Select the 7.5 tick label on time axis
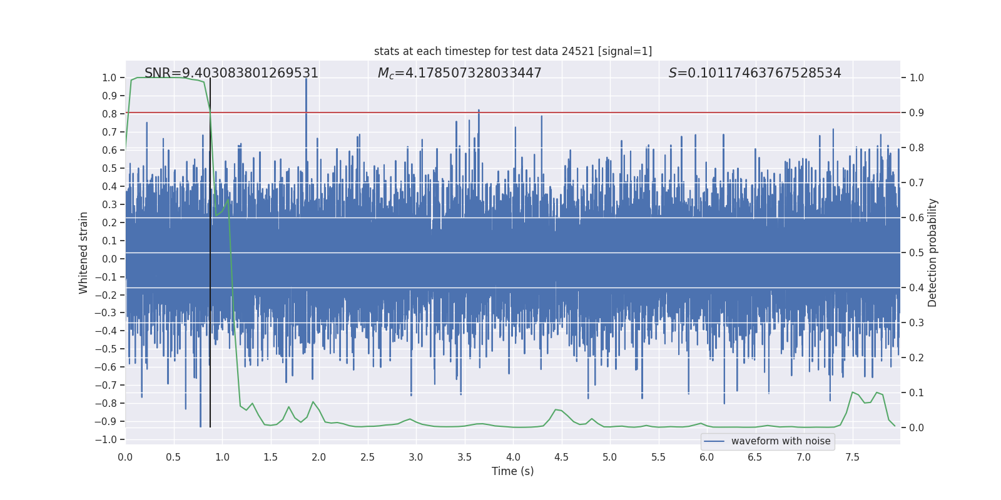This screenshot has width=1001, height=500. pos(852,457)
